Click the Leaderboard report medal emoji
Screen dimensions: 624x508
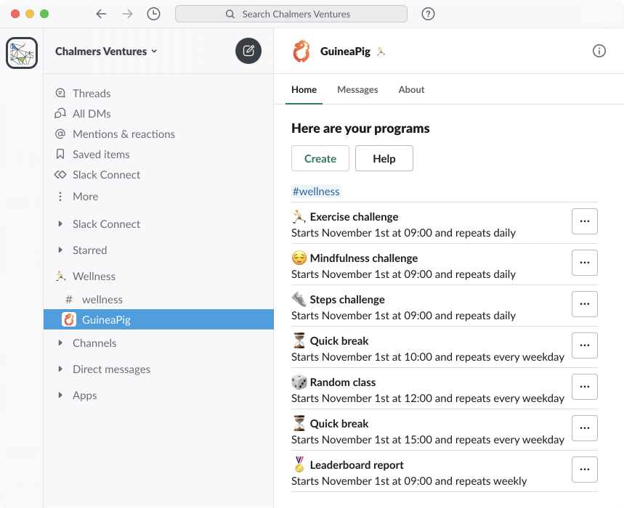point(299,464)
